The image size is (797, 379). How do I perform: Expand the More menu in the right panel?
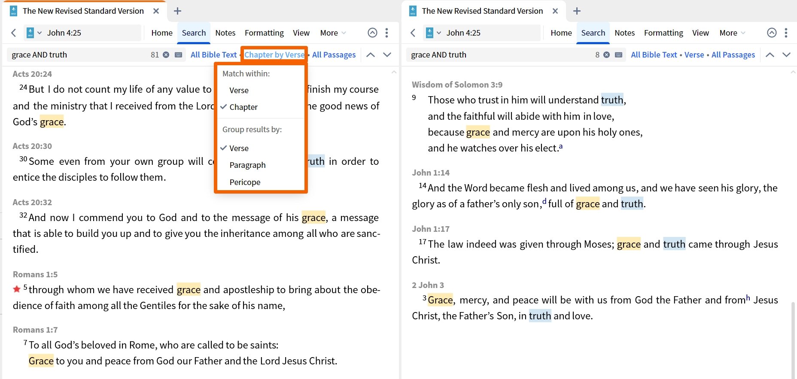click(x=732, y=33)
